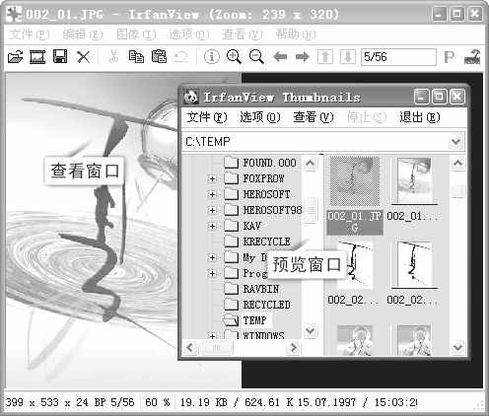Open 查看 menu in Thumbnails window
This screenshot has height=416, width=489.
pos(314,117)
